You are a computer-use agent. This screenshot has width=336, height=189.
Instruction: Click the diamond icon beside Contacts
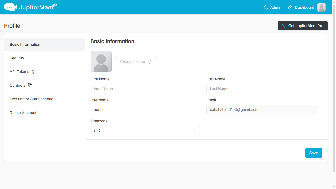30,85
